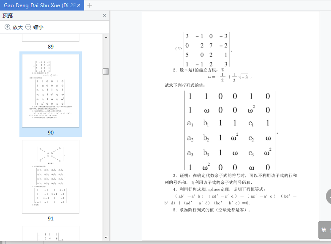This screenshot has height=244, width=331.
Task: Open the page 92 thumbnail at panel bottom
Action: (x=51, y=233)
